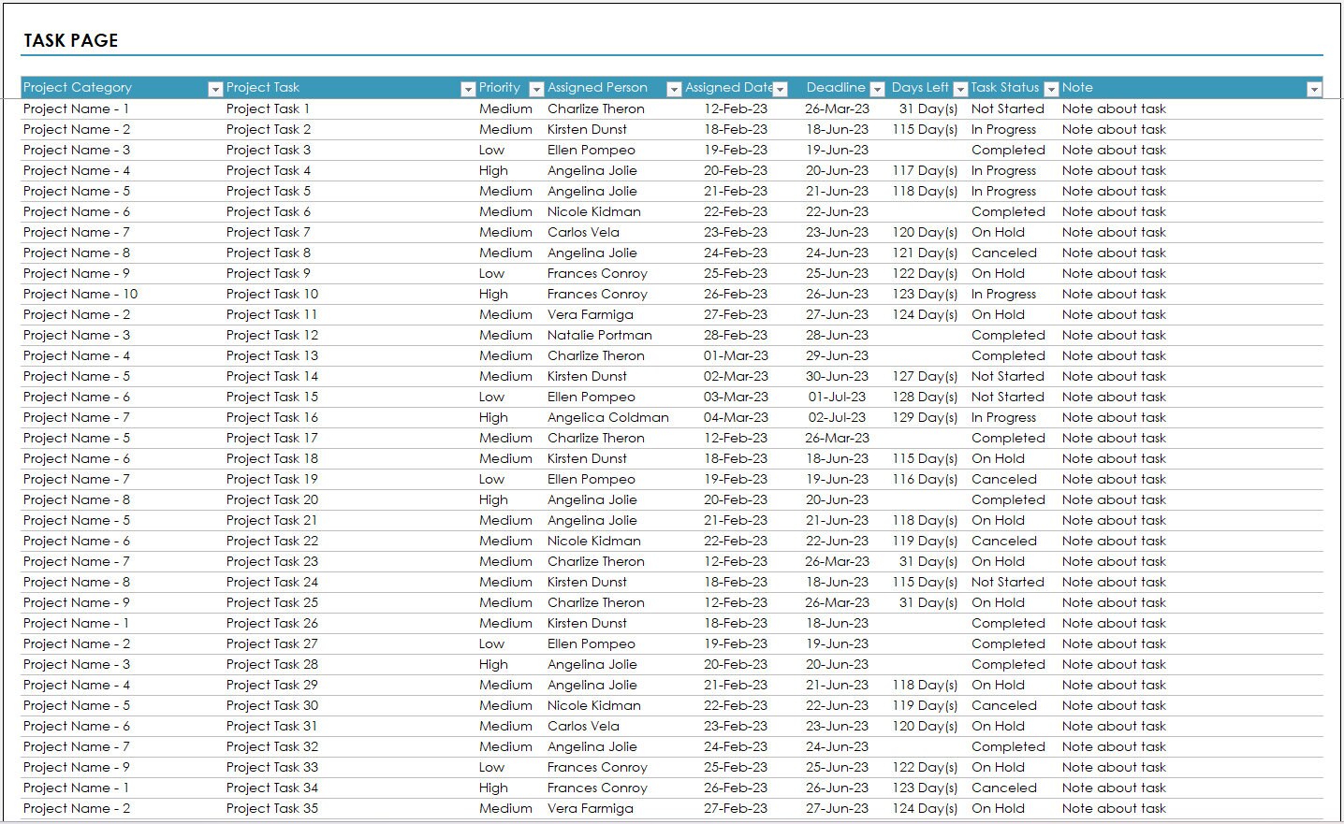Click the High priority cell for Project Task 4
Viewport: 1344px width, 824px height.
tap(493, 170)
